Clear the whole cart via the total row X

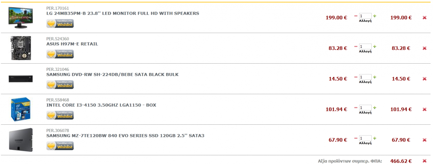(424, 161)
